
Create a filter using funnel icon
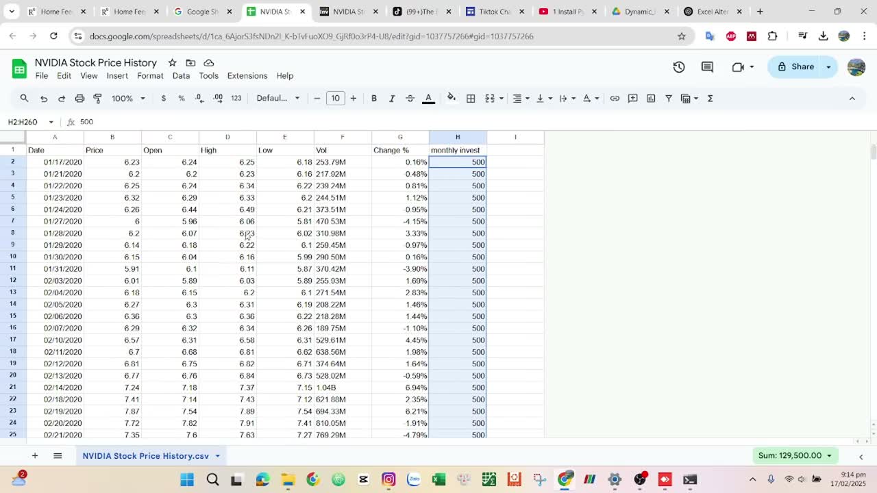point(669,99)
